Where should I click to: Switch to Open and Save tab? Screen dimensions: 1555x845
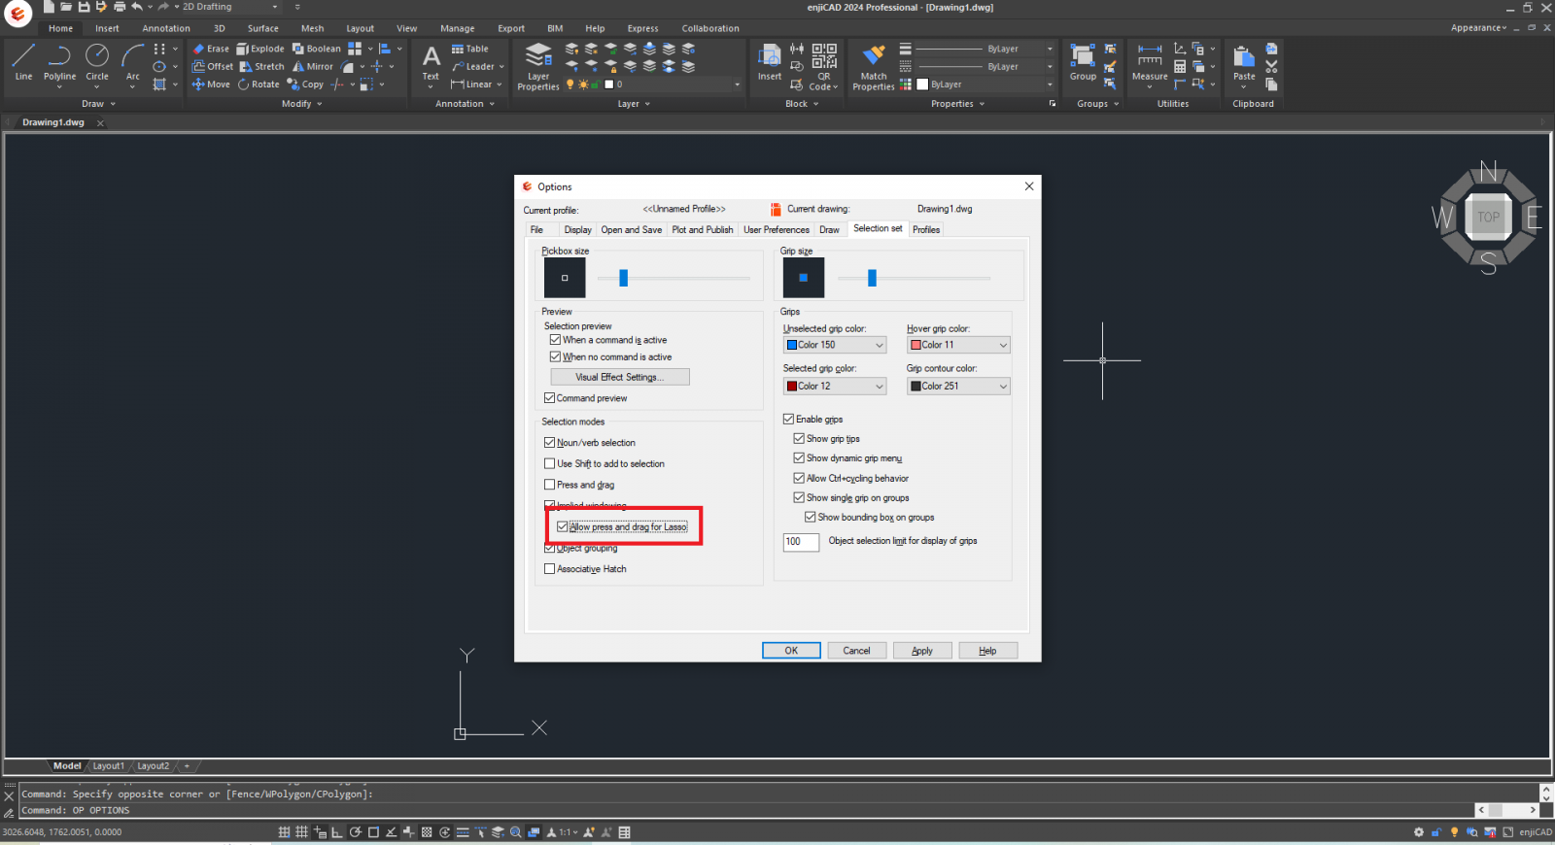coord(631,230)
